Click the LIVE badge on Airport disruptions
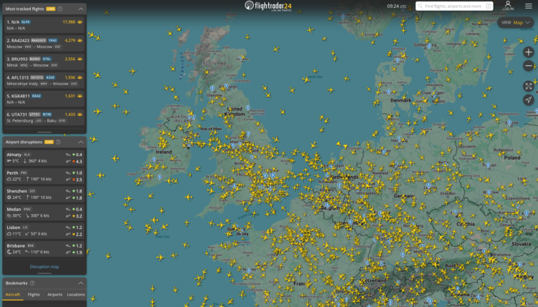This screenshot has width=538, height=307. (x=49, y=142)
